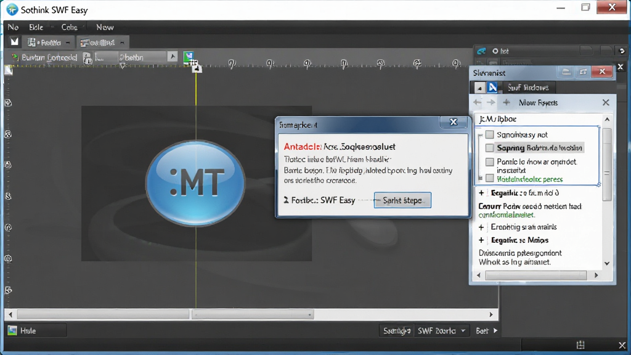
Task: Click the white icon left of the 'Rettitt' button
Action: pos(15,41)
